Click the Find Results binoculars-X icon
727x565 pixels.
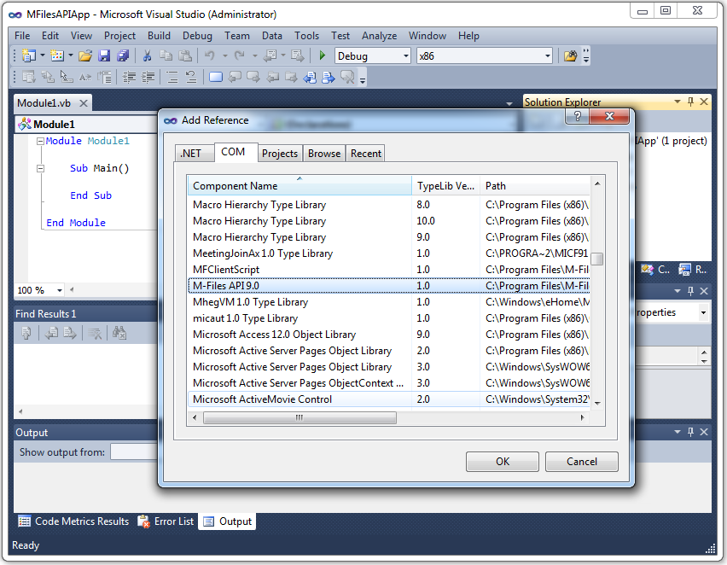pos(119,333)
